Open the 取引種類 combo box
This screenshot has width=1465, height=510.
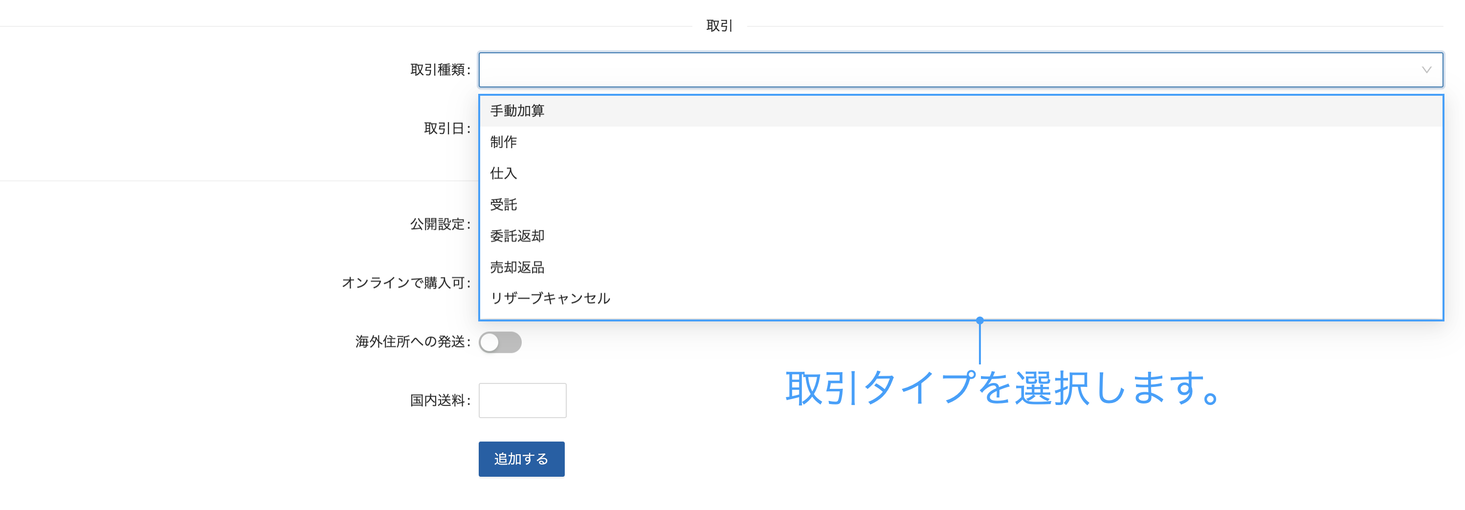pos(960,70)
